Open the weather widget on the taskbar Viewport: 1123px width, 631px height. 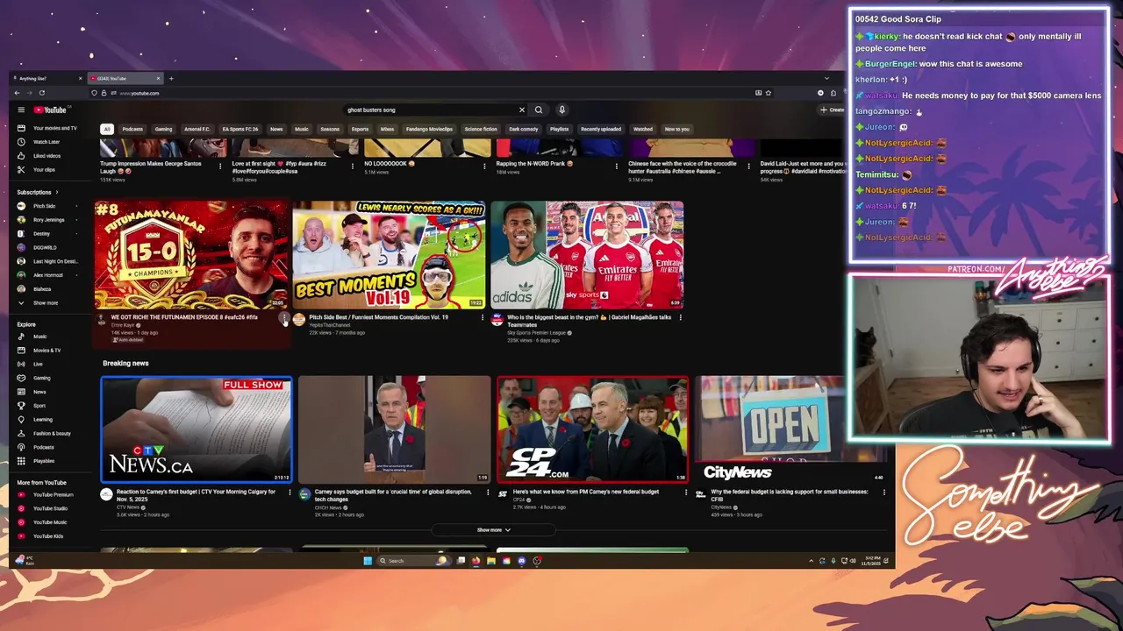[25, 561]
